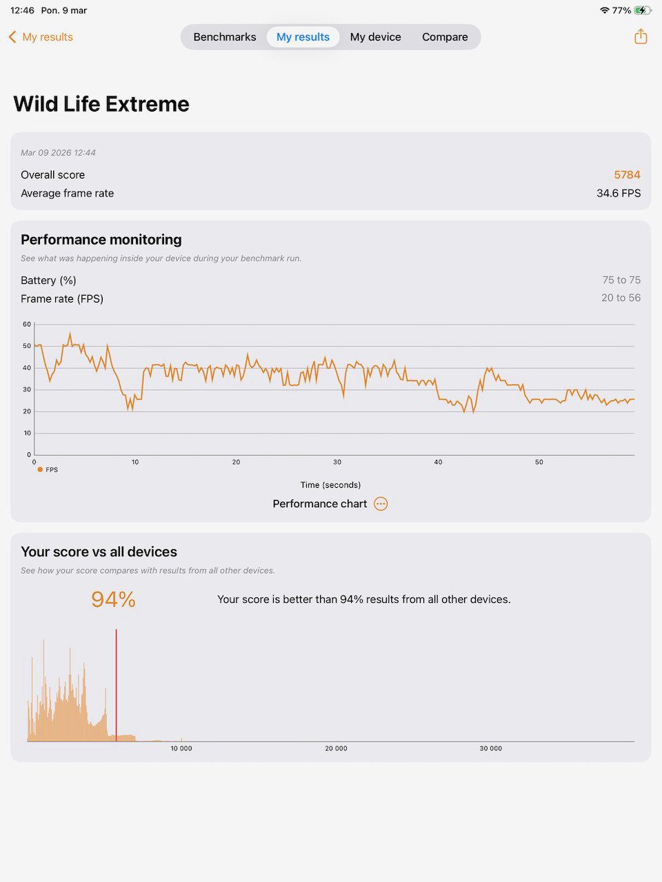The height and width of the screenshot is (882, 662).
Task: Click the overall score value 5784
Action: (627, 175)
